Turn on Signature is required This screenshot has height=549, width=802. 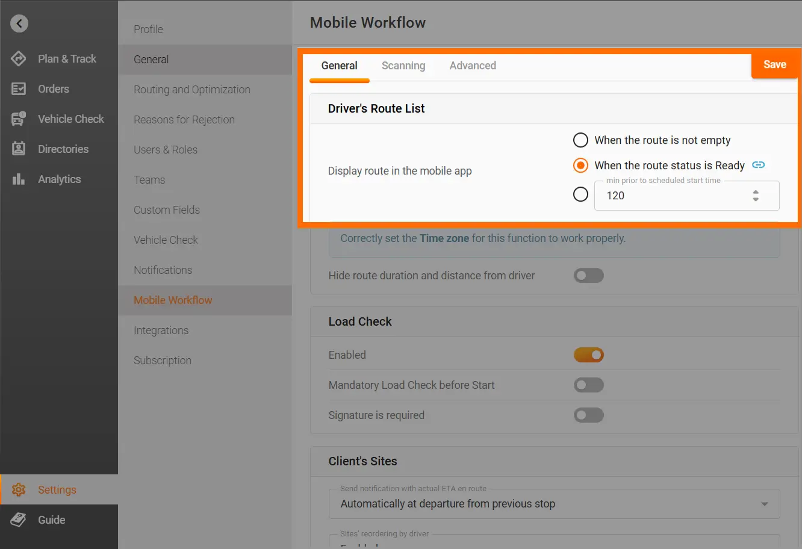pos(588,415)
